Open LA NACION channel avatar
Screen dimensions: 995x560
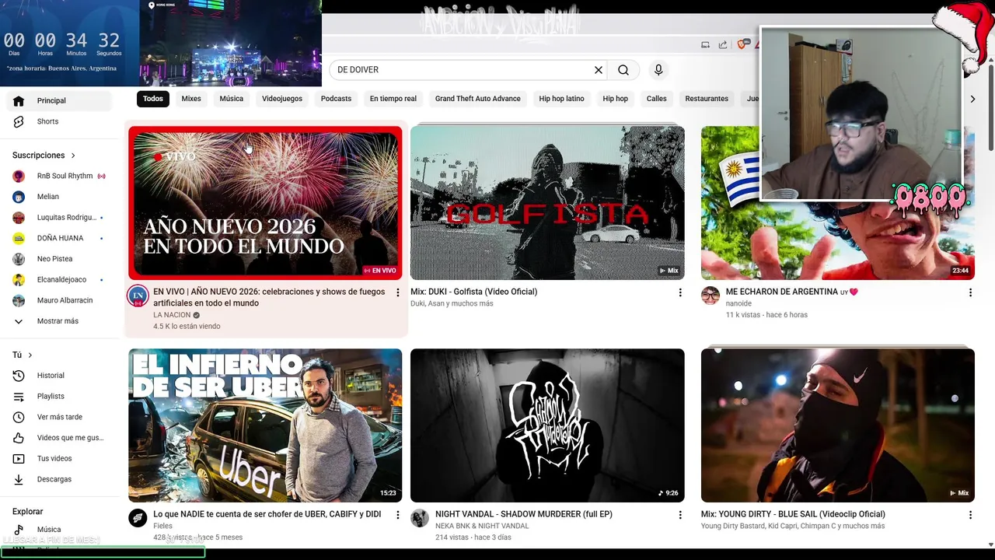[x=138, y=296]
